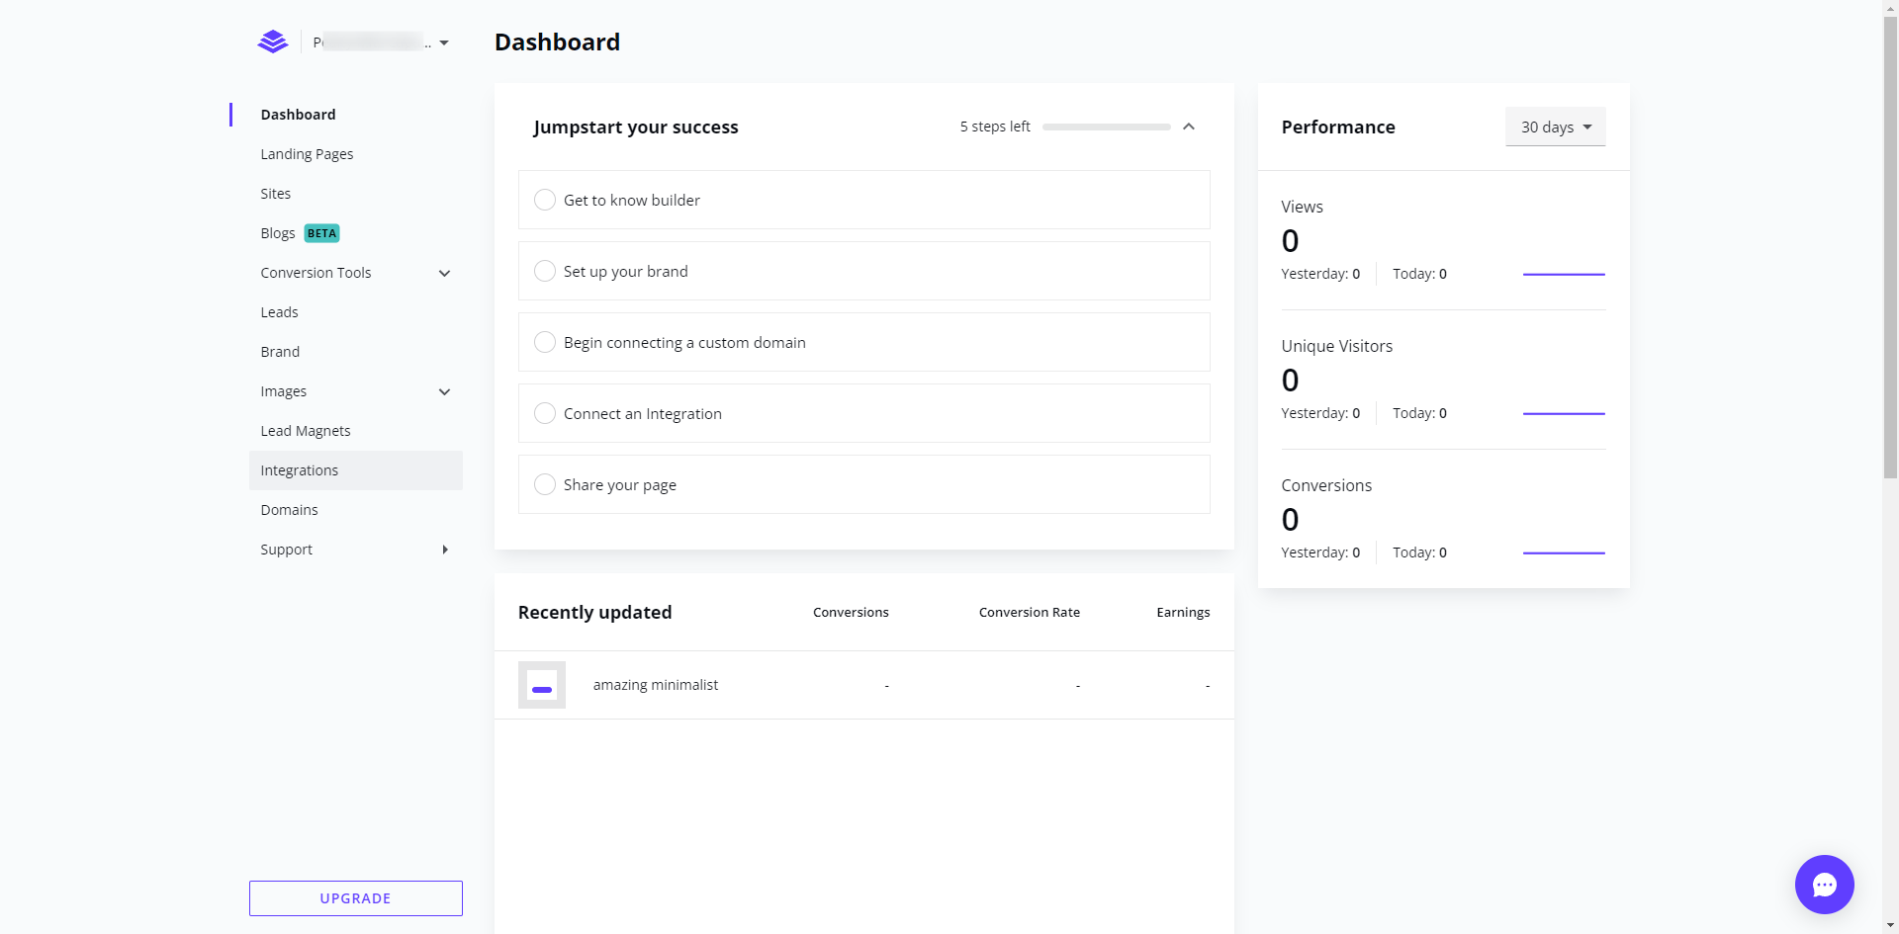This screenshot has width=1899, height=934.
Task: Toggle the Set up your brand circle
Action: point(545,271)
